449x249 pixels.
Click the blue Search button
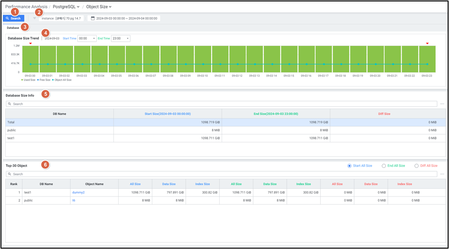tap(13, 18)
